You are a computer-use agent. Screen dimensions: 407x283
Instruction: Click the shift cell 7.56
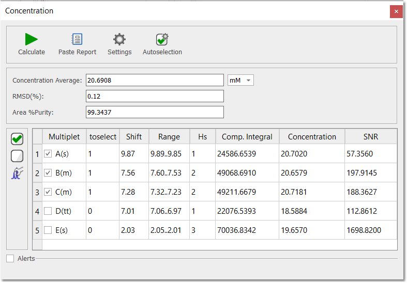(134, 173)
